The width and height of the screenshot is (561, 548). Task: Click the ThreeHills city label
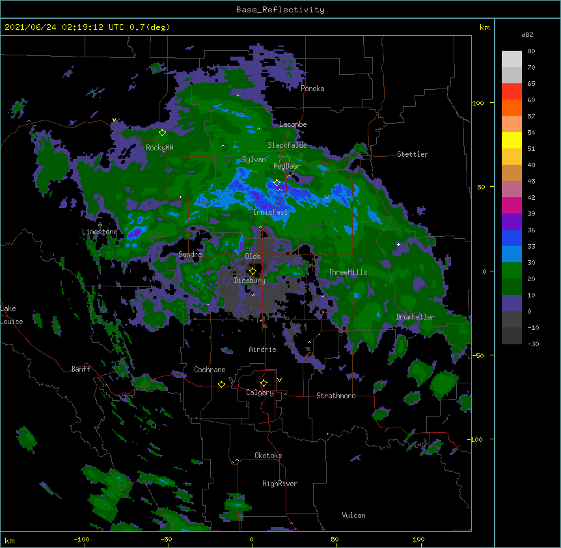pyautogui.click(x=348, y=272)
